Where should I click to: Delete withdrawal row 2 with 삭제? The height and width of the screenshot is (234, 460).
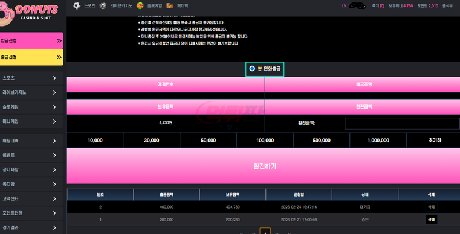pyautogui.click(x=431, y=207)
